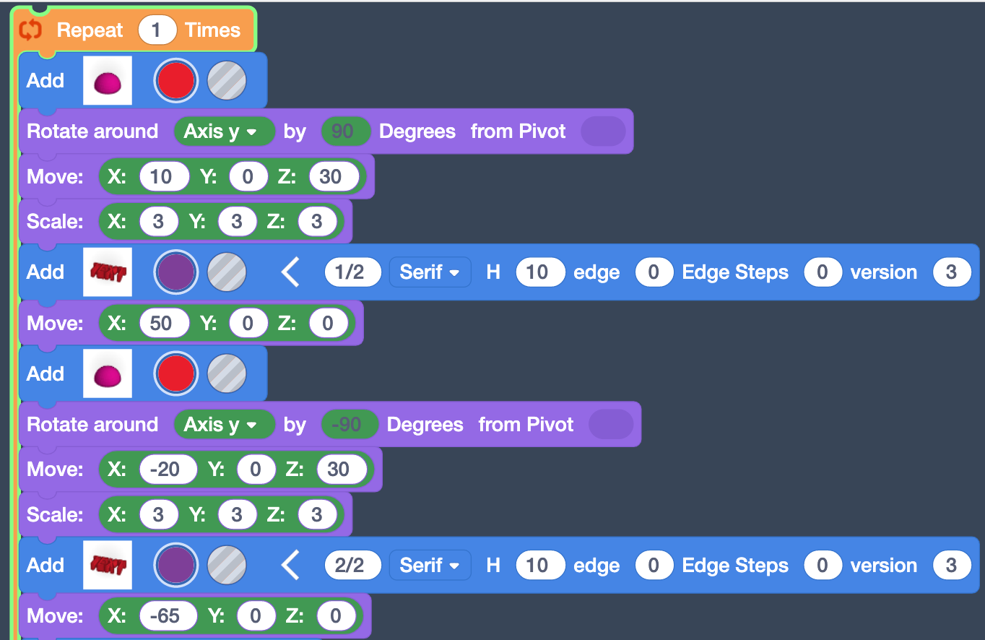Edit the Repeat Times value of 1
Viewport: 985px width, 640px height.
coord(157,30)
